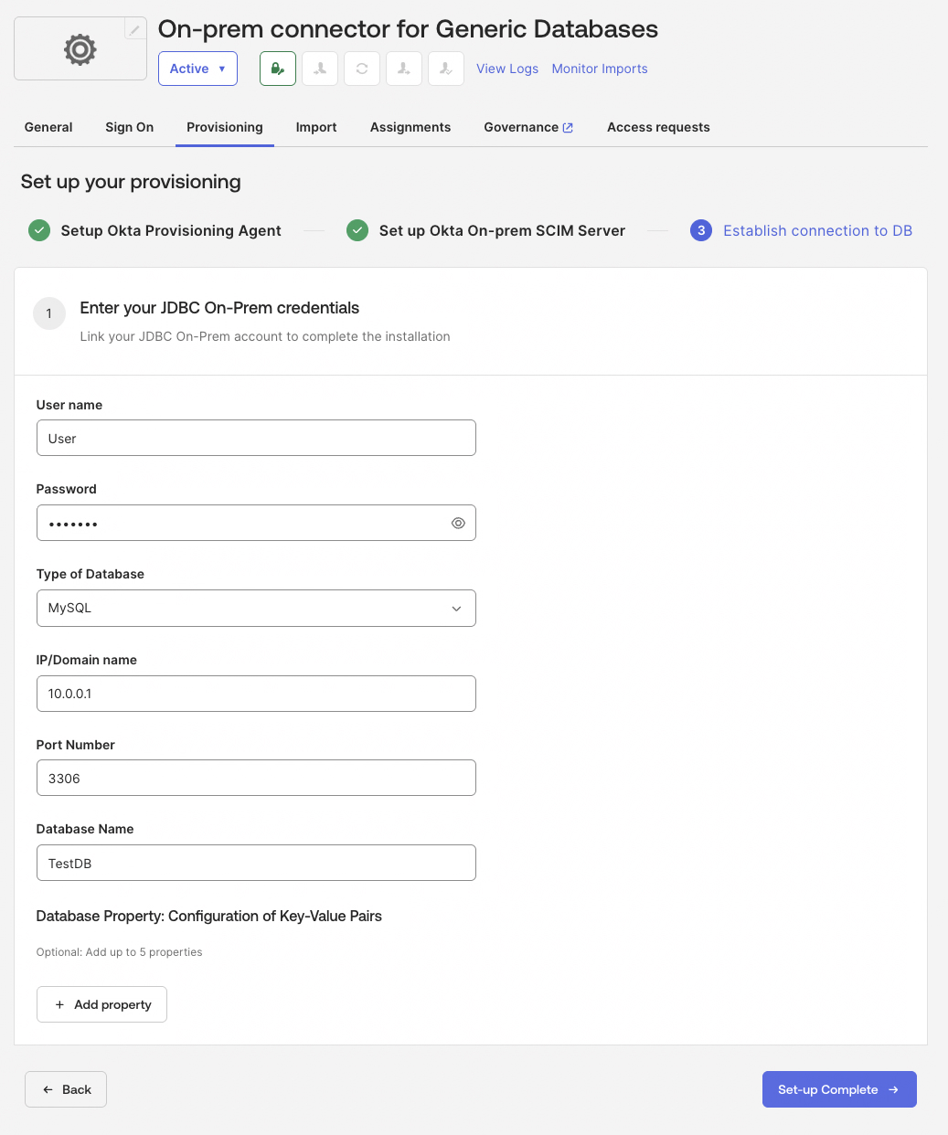
Task: Select the import users icon
Action: pos(319,69)
